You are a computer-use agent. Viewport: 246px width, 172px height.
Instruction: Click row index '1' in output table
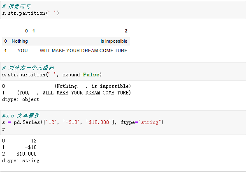click(x=5, y=50)
